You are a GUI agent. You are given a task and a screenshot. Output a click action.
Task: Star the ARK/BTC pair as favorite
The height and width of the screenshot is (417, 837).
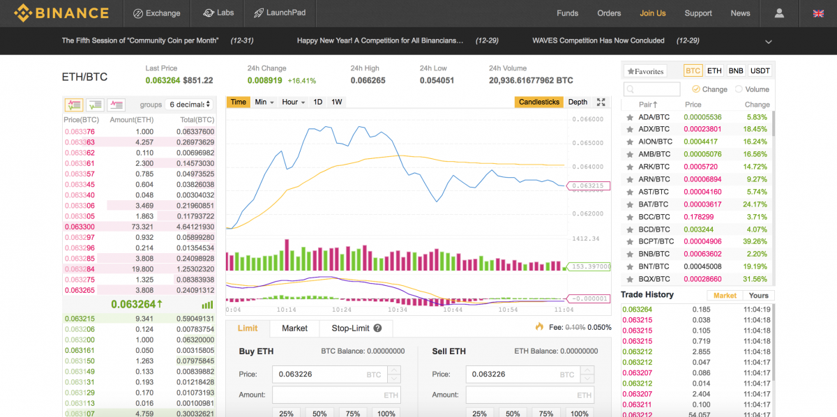point(630,167)
